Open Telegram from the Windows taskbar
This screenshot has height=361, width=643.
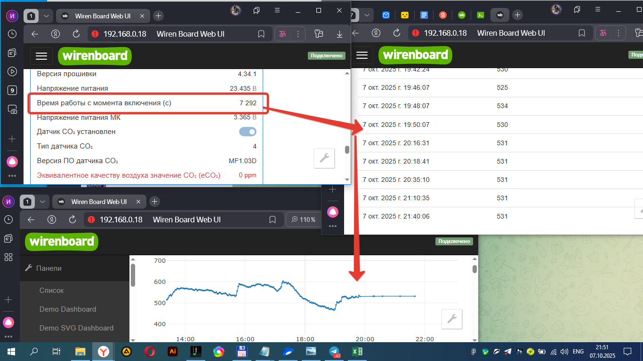(x=334, y=352)
